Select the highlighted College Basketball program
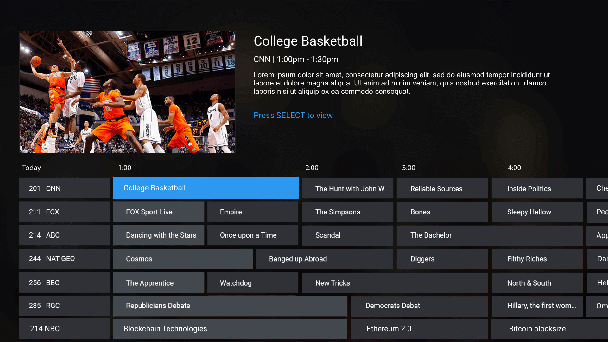This screenshot has height=342, width=608. click(x=206, y=188)
